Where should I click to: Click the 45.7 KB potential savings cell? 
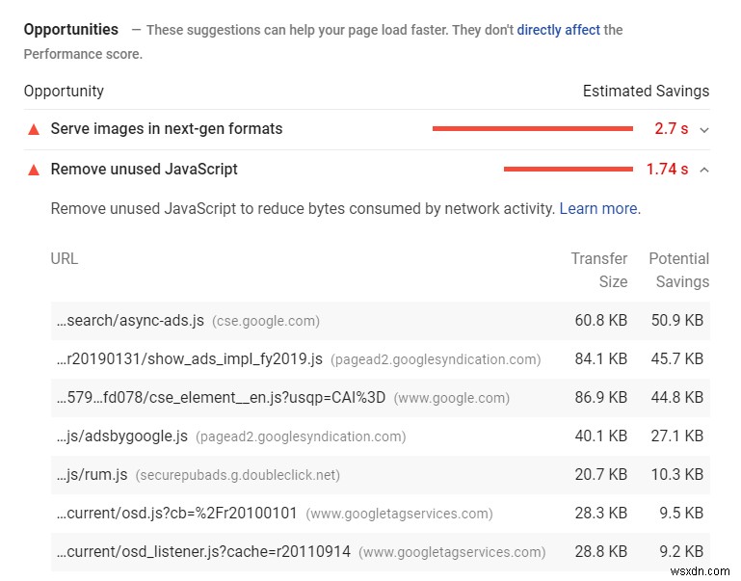pos(677,359)
